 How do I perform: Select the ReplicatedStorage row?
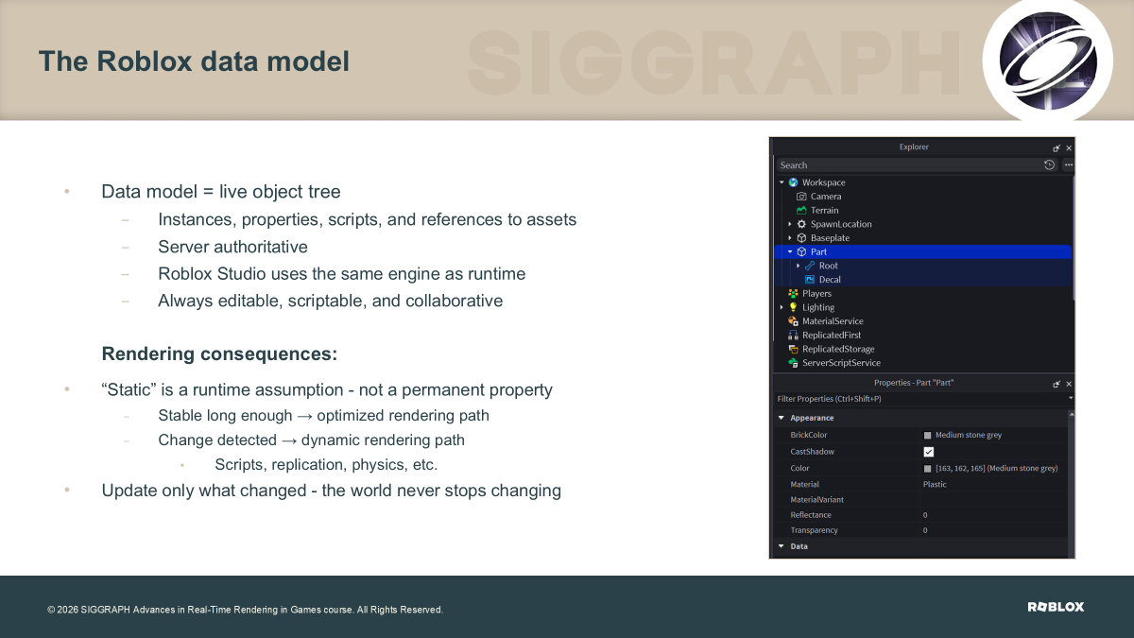tap(923, 349)
